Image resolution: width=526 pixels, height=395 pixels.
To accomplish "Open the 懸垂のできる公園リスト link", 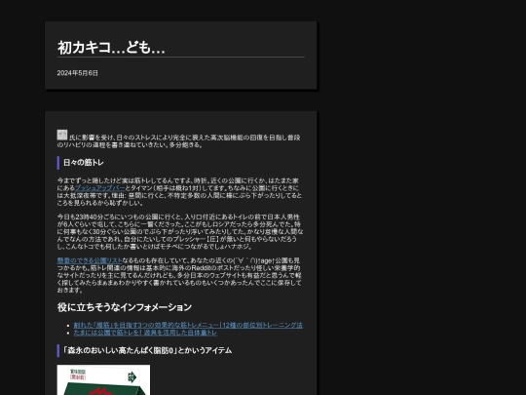I will (x=90, y=260).
